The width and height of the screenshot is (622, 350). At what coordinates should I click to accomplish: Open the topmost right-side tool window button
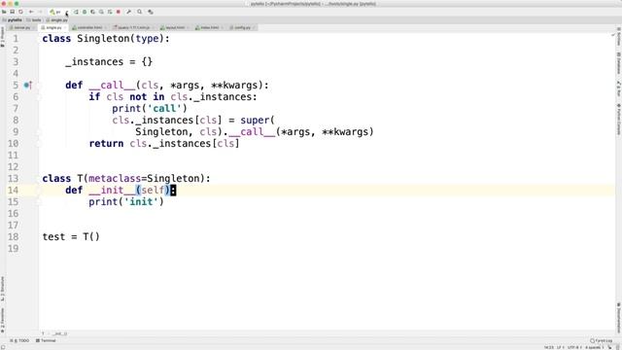pyautogui.click(x=619, y=37)
